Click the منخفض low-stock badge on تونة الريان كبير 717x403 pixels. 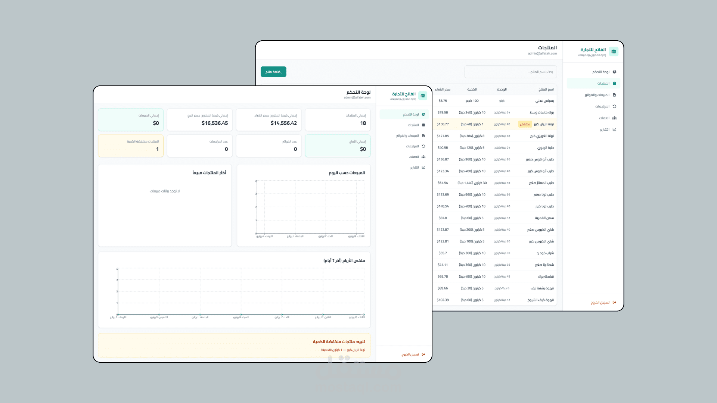pos(525,124)
